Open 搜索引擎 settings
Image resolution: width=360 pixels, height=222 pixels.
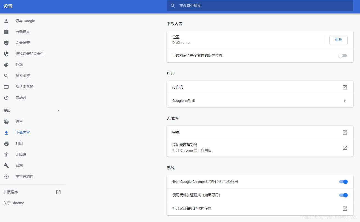(23, 76)
